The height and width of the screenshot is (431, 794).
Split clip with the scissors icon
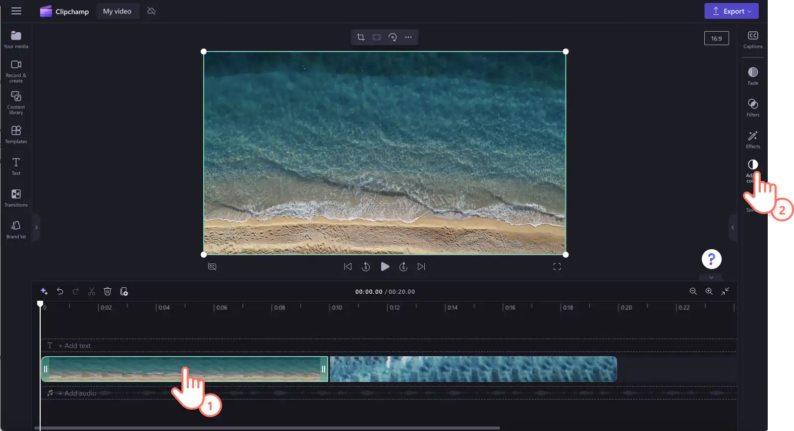92,291
